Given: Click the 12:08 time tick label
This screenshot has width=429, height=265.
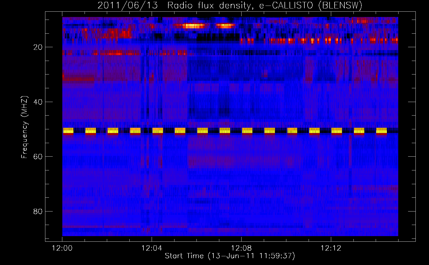Looking at the screenshot, I should [241, 248].
